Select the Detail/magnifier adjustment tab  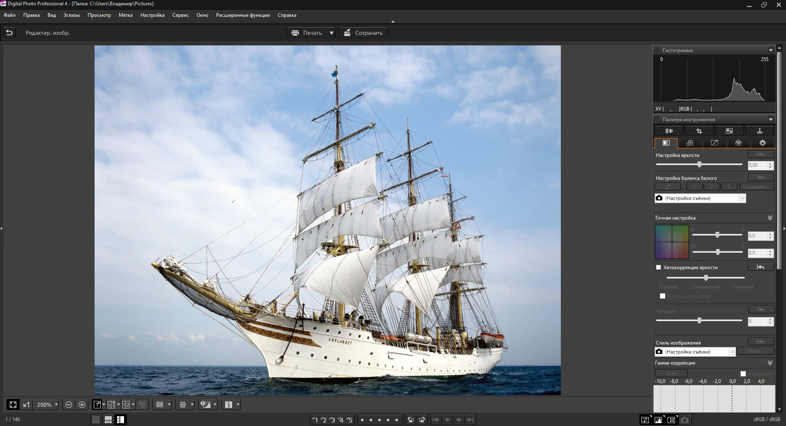coord(691,143)
